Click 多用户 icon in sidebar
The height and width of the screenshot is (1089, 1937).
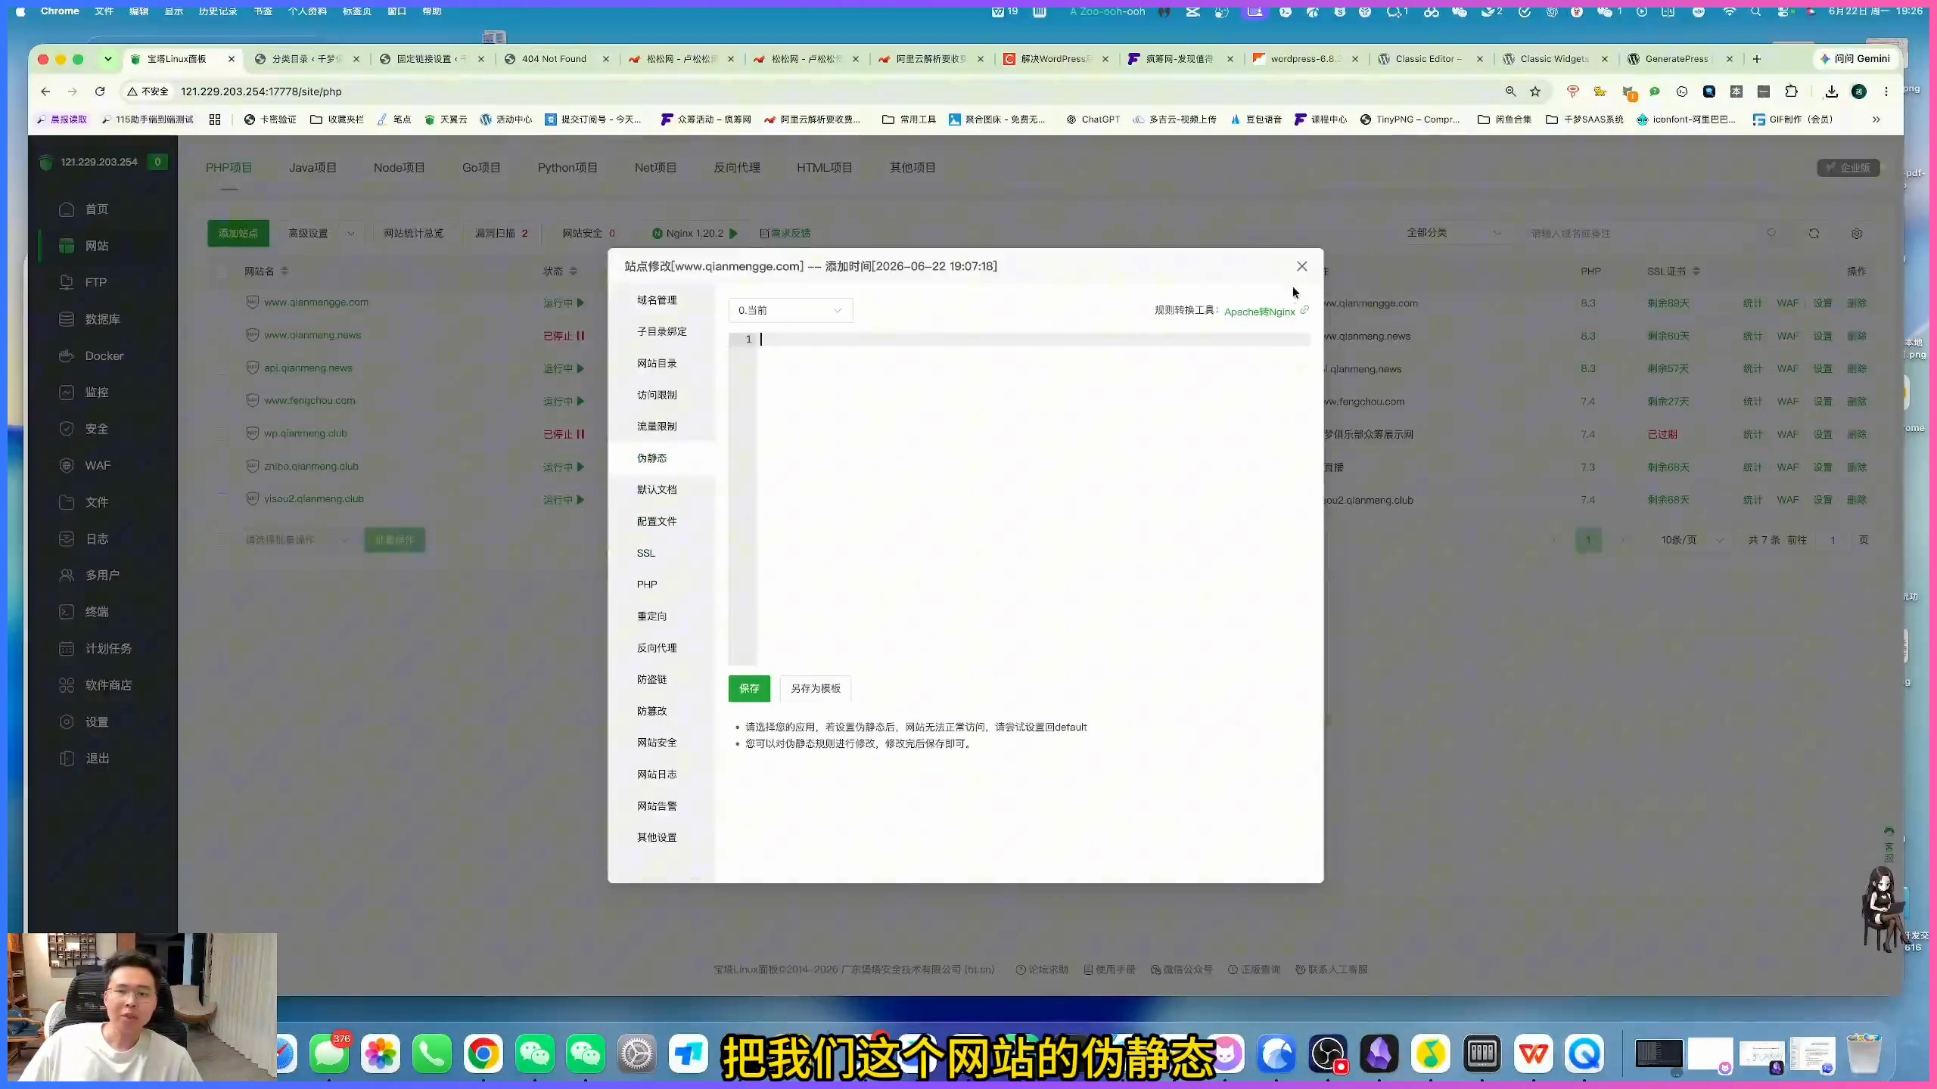(x=67, y=576)
